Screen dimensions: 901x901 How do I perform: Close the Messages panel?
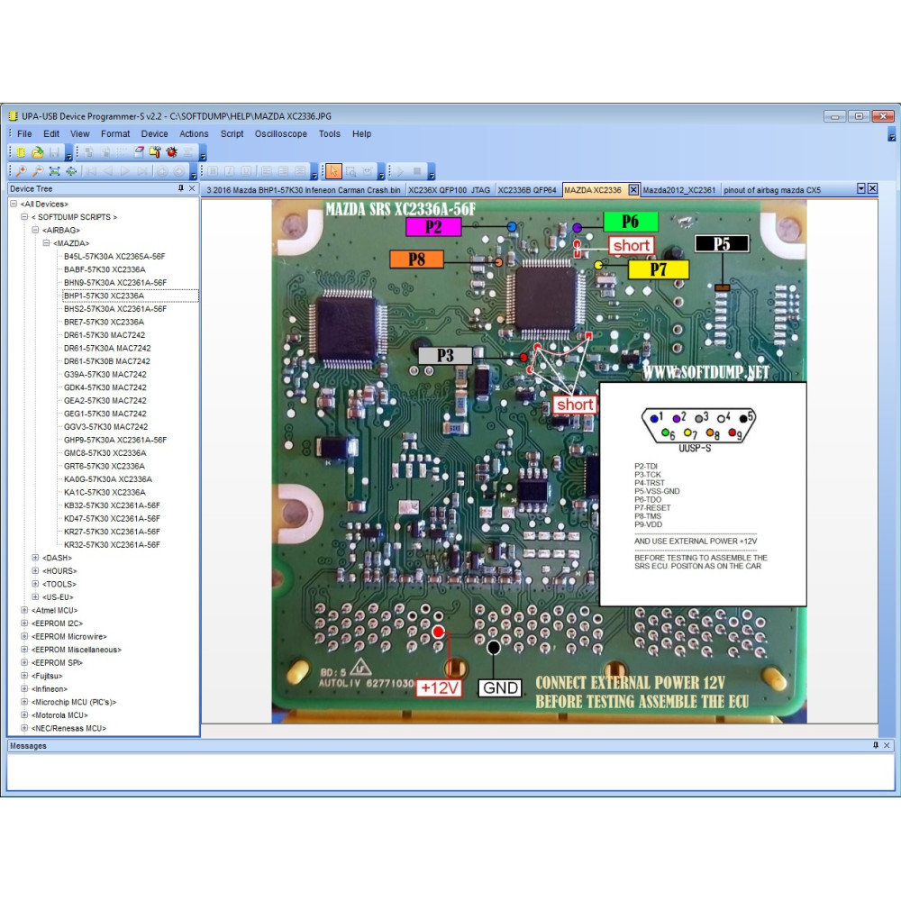point(887,745)
